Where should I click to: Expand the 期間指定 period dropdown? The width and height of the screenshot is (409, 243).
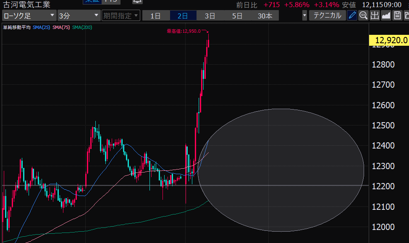tap(120, 16)
